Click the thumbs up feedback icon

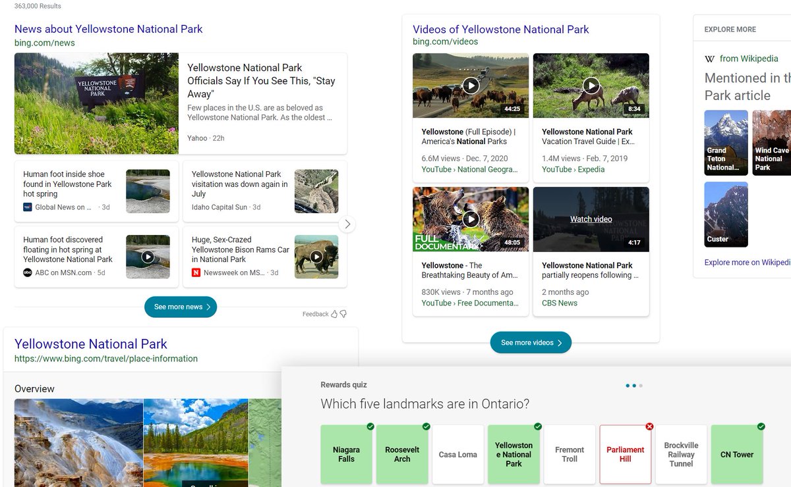tap(335, 315)
